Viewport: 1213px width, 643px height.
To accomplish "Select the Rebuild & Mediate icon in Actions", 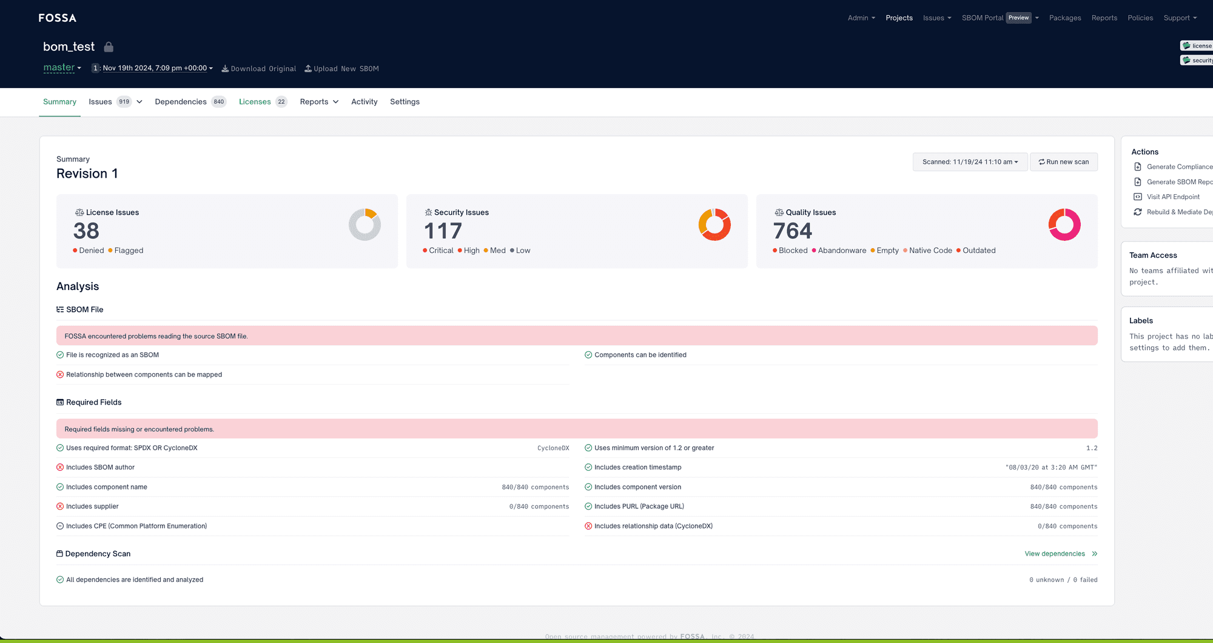I will point(1138,212).
